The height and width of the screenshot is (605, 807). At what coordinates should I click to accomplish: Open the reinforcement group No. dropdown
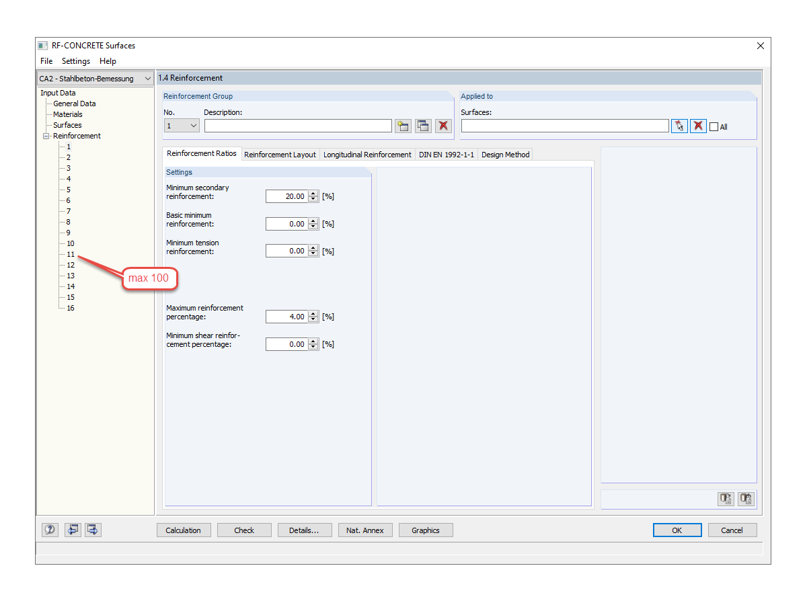[x=182, y=126]
